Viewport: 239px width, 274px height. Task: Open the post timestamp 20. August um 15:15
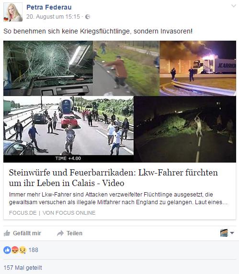[x=53, y=17]
